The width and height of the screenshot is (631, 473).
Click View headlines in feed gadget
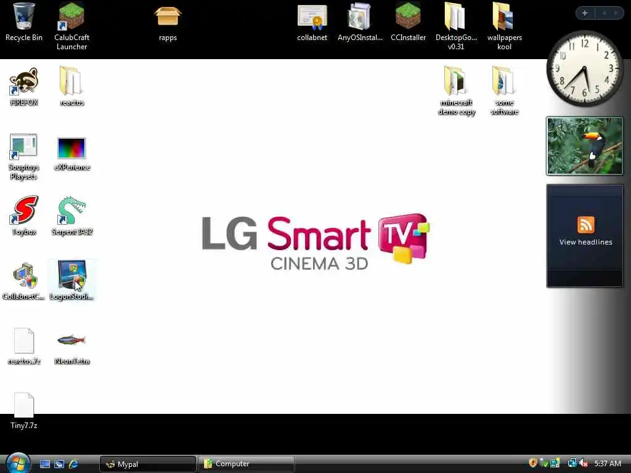point(585,242)
